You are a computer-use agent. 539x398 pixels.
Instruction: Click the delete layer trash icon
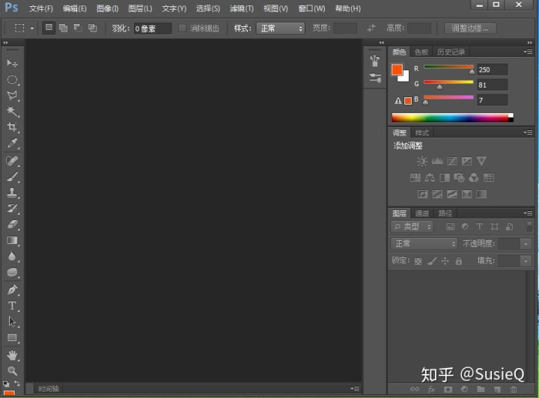tap(514, 389)
